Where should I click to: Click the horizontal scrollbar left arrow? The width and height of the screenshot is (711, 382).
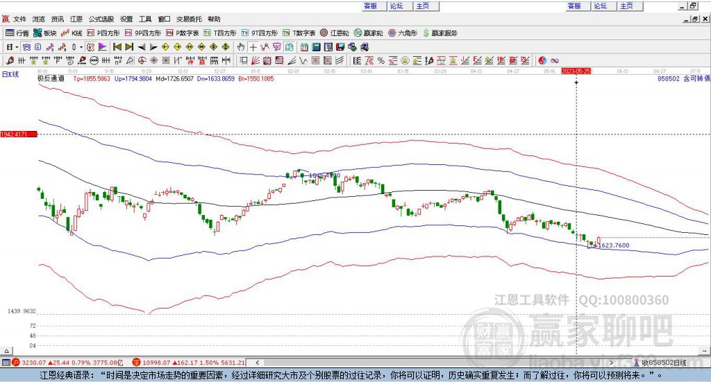(258, 363)
